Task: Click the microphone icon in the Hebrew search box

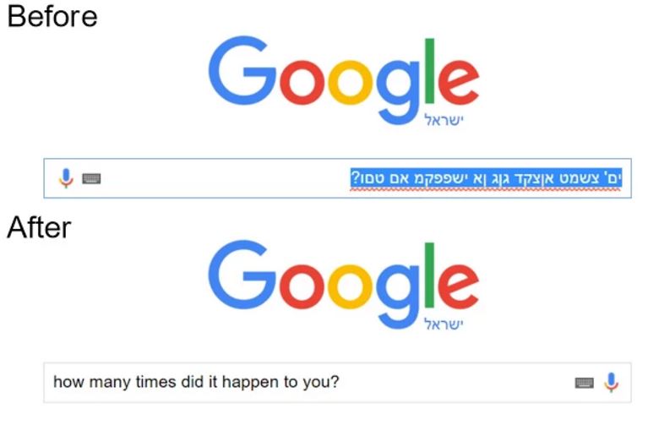Action: 66,178
